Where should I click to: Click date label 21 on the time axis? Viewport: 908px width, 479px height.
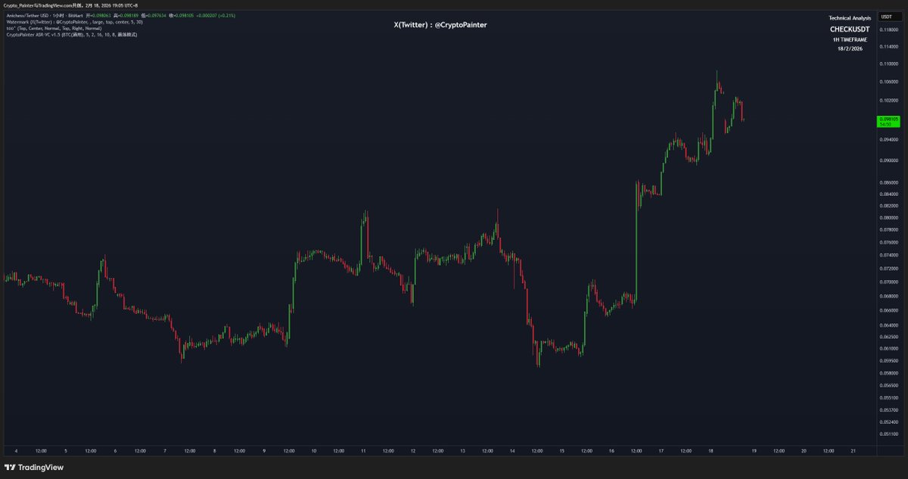pyautogui.click(x=853, y=450)
